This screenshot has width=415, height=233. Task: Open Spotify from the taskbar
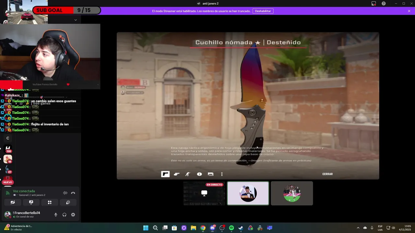(x=231, y=228)
